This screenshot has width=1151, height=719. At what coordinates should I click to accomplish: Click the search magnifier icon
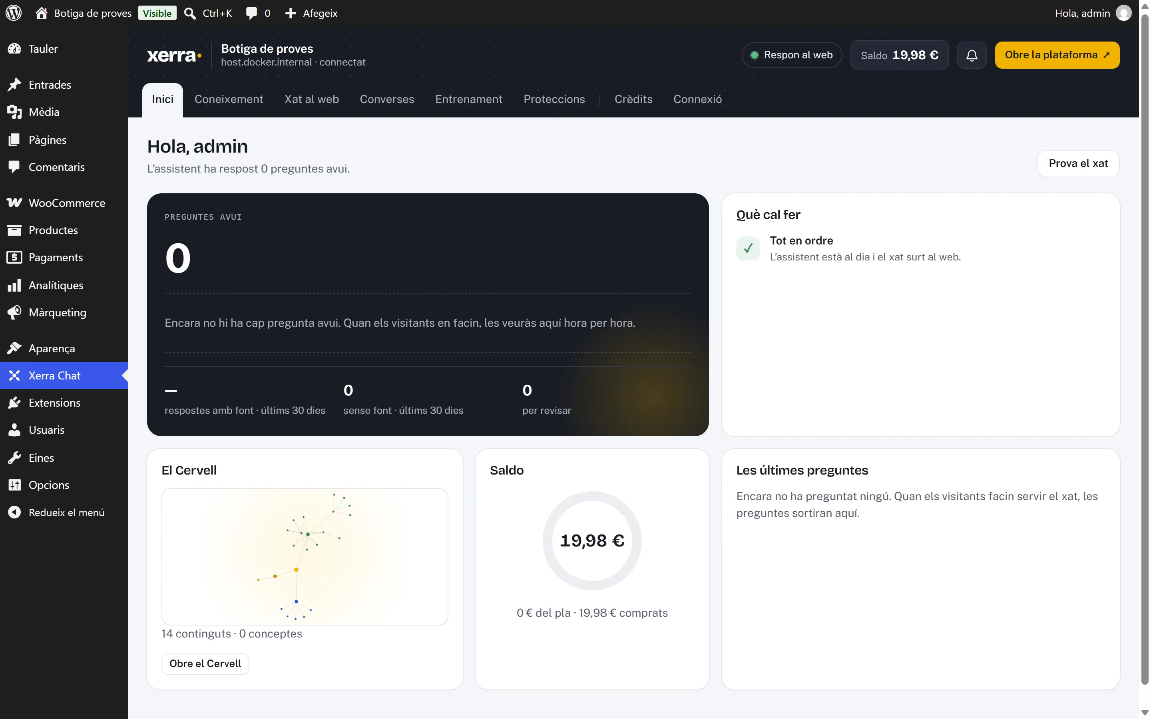click(x=190, y=13)
